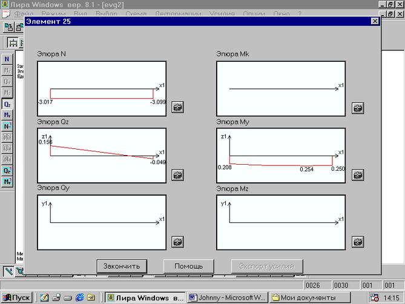Click the greyed Mz diagram tool in the left toolbar

pyautogui.click(x=7, y=93)
